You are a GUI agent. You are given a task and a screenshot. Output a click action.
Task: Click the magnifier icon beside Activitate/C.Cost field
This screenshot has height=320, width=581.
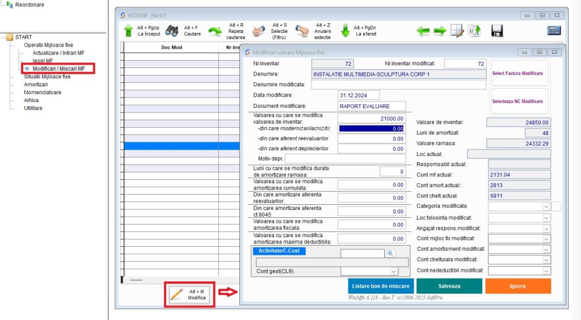390,253
